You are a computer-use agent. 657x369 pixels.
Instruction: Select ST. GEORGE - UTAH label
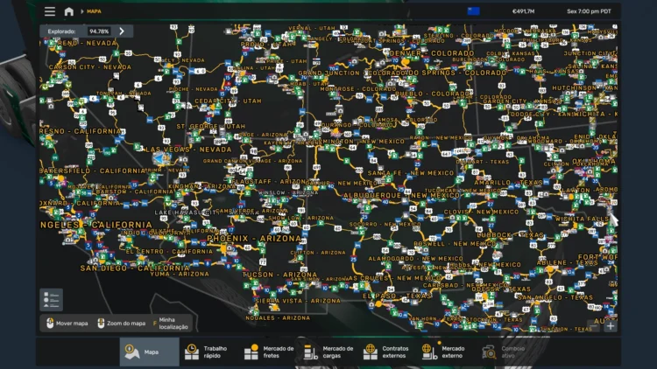[211, 126]
